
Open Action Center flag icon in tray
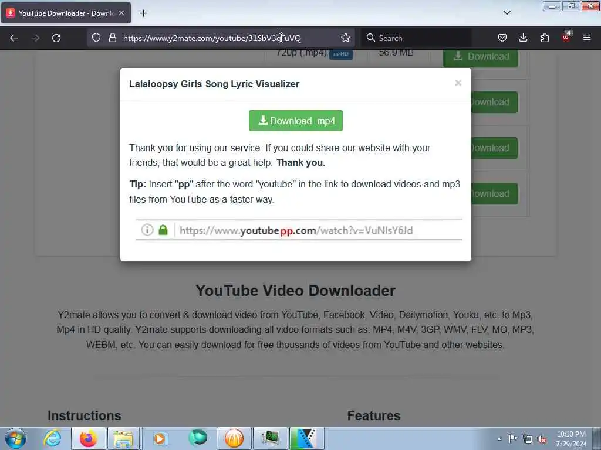point(513,439)
